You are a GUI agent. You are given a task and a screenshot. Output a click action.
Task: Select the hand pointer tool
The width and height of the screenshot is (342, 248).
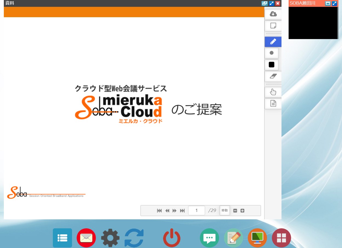point(273,92)
